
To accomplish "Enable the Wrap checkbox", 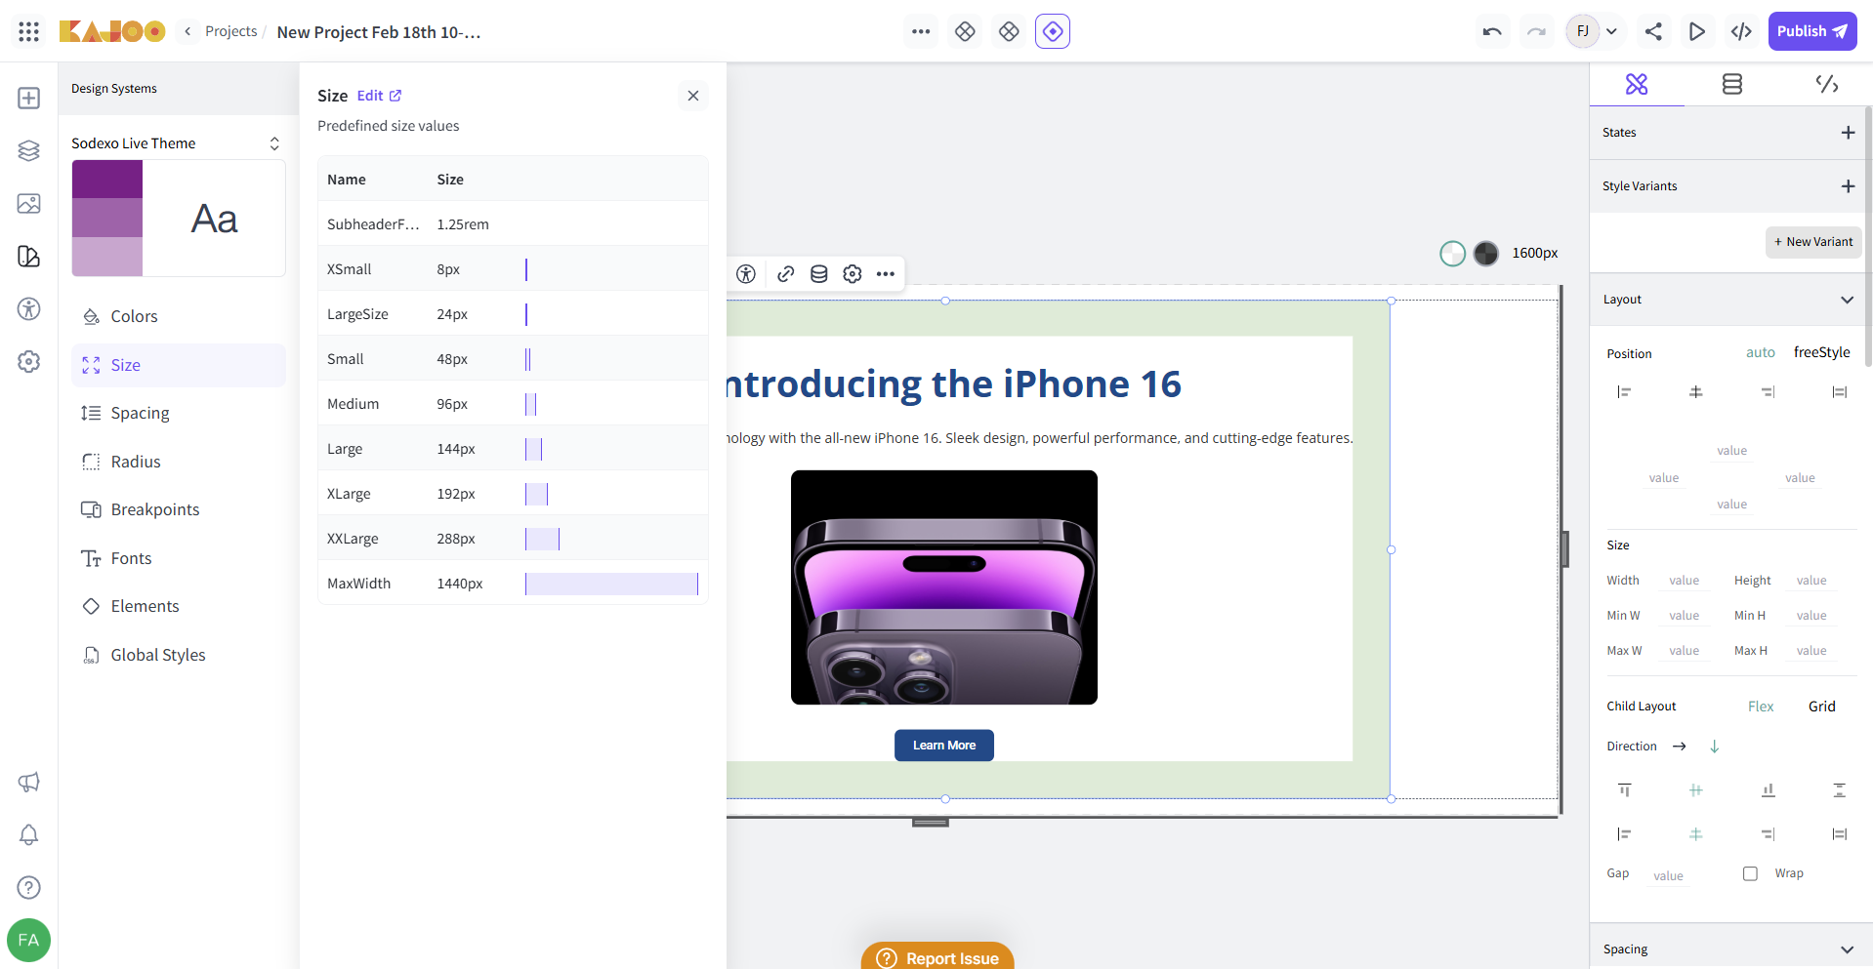I will tap(1750, 873).
